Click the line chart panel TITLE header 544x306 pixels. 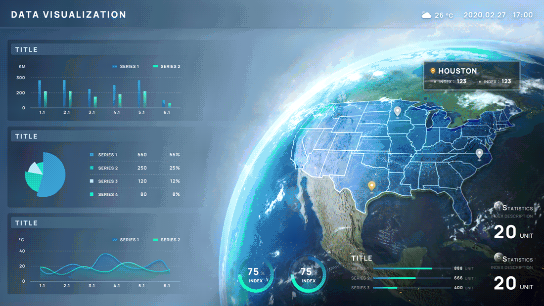(x=26, y=223)
